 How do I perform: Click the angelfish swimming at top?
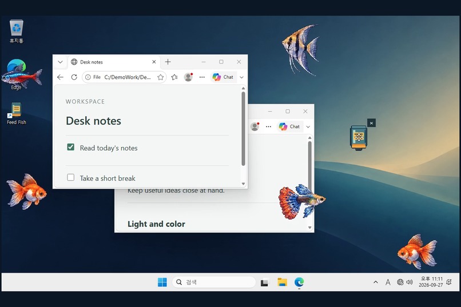pyautogui.click(x=300, y=49)
